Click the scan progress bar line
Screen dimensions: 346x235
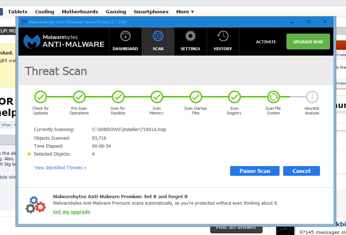176,97
